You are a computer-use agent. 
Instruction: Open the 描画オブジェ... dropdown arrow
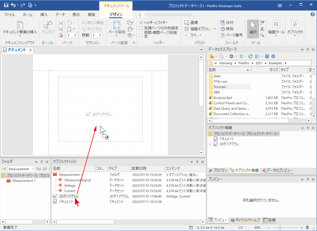point(215,29)
